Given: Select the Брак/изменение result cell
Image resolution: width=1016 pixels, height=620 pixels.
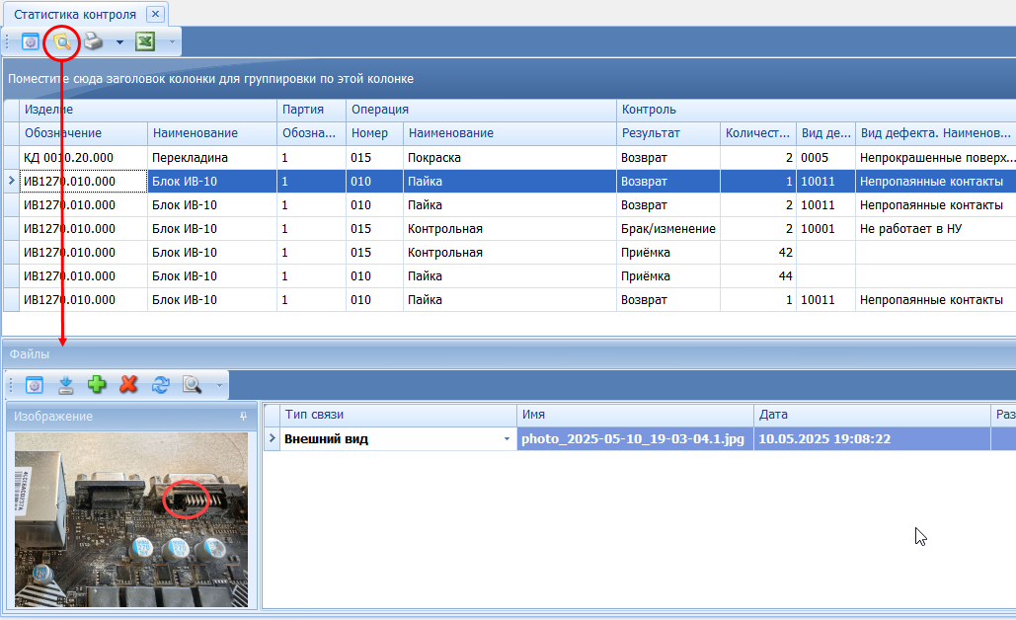Looking at the screenshot, I should pyautogui.click(x=667, y=229).
